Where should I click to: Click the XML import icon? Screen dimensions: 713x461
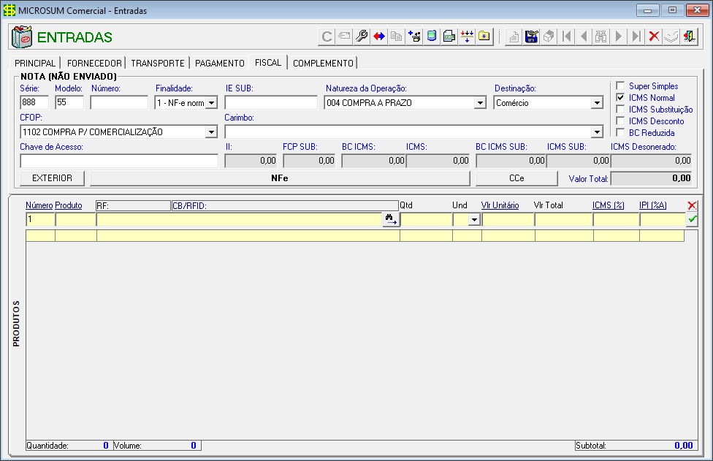449,37
